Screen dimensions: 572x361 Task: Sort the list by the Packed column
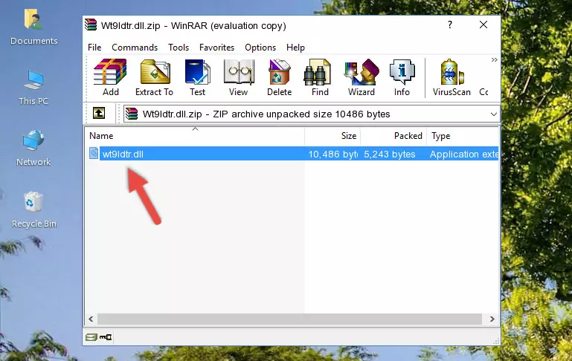(x=393, y=136)
